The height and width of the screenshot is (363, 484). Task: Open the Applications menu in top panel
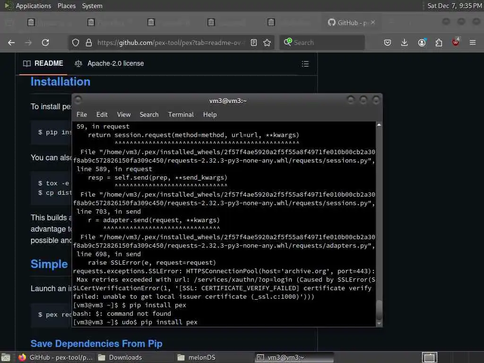click(34, 6)
